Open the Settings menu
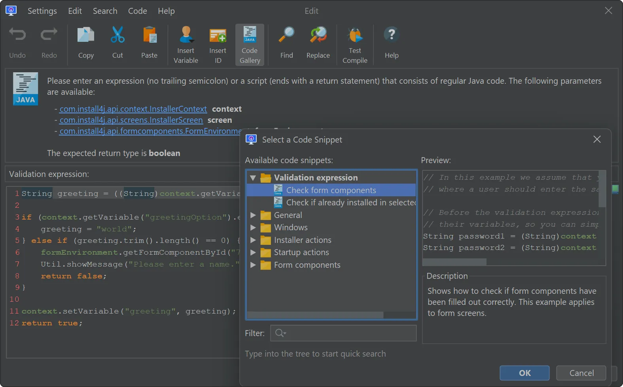This screenshot has height=387, width=623. point(42,11)
